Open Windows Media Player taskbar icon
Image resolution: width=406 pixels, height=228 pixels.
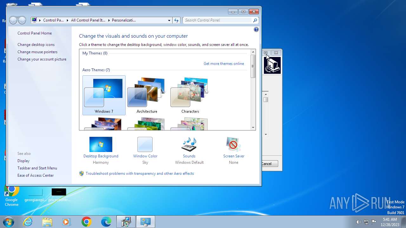67,222
